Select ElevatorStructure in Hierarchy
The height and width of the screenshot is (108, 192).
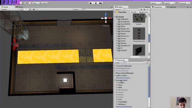(123, 78)
